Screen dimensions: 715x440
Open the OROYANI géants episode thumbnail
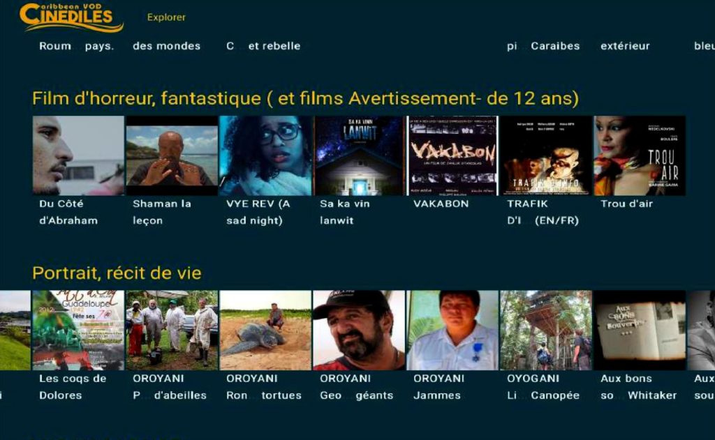point(360,331)
